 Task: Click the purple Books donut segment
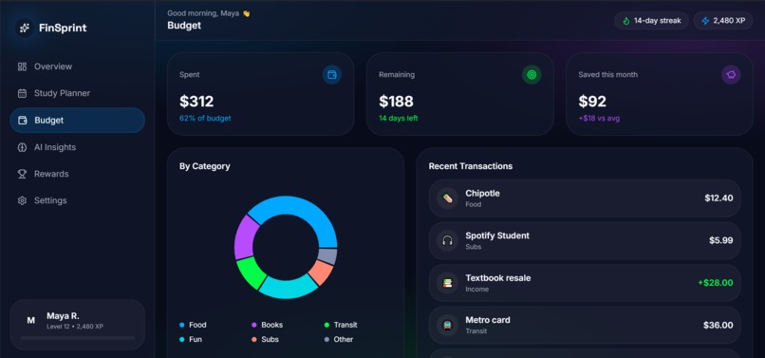pyautogui.click(x=245, y=236)
